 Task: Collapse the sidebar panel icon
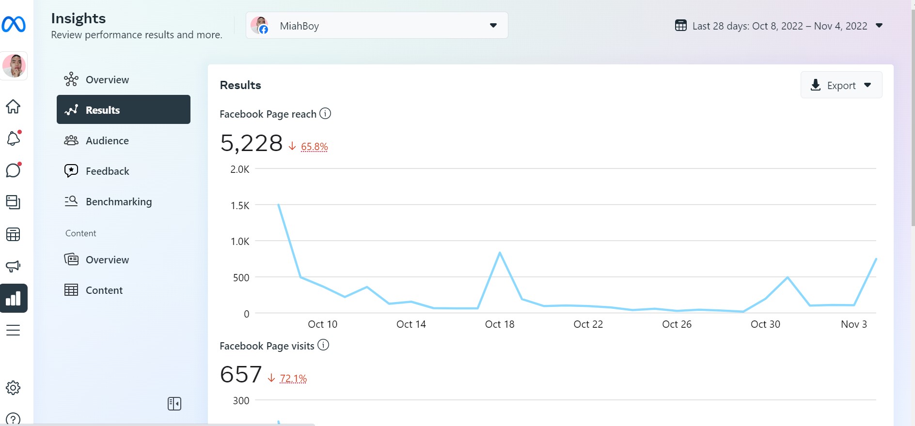[174, 404]
